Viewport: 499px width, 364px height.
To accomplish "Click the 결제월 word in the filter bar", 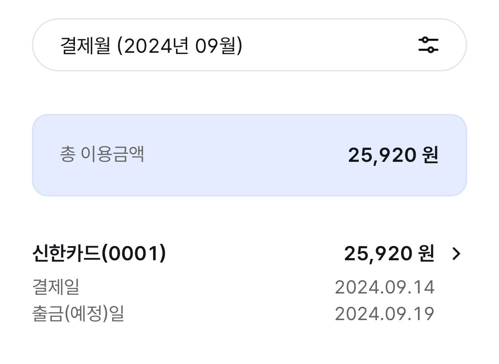I will [85, 46].
